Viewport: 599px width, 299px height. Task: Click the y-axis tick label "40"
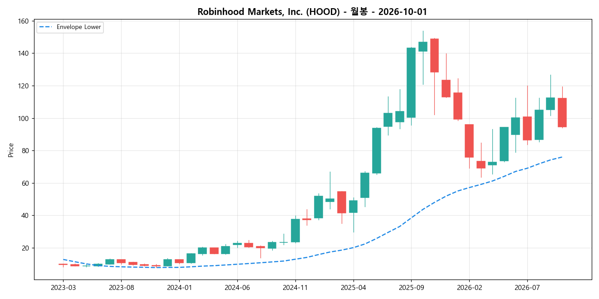pos(25,216)
